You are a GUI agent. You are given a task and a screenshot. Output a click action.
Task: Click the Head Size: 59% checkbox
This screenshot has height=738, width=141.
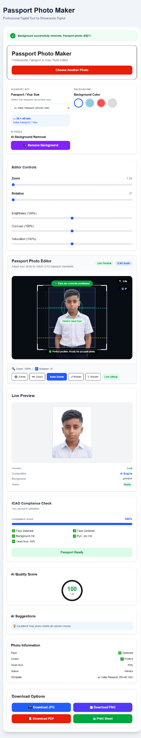(13, 542)
